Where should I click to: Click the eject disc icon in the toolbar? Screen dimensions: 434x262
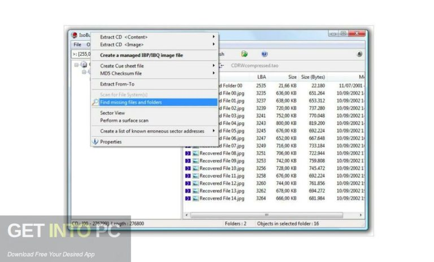[359, 54]
